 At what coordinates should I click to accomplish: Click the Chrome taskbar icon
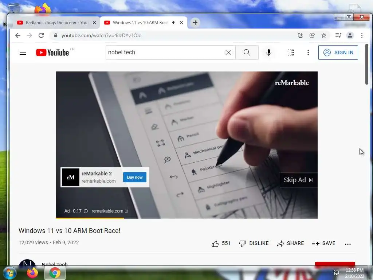pyautogui.click(x=55, y=273)
